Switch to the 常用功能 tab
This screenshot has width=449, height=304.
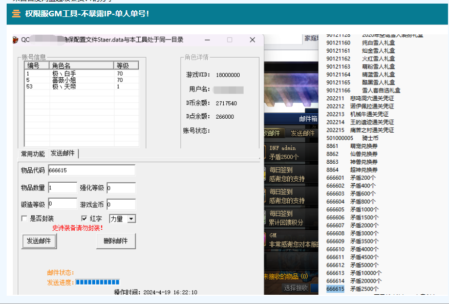pyautogui.click(x=33, y=154)
